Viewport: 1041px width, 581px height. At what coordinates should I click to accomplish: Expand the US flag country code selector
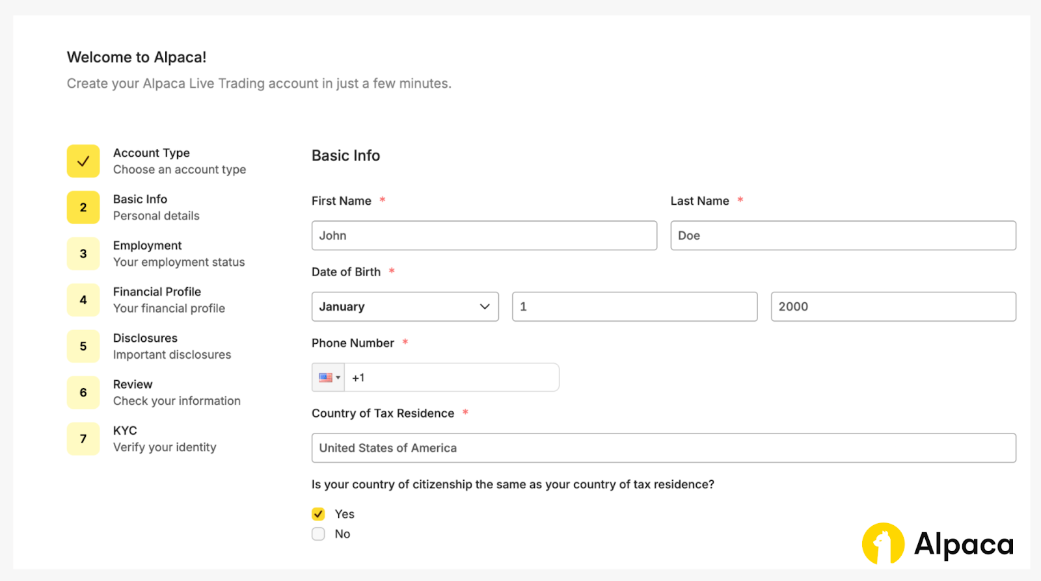[x=329, y=378]
